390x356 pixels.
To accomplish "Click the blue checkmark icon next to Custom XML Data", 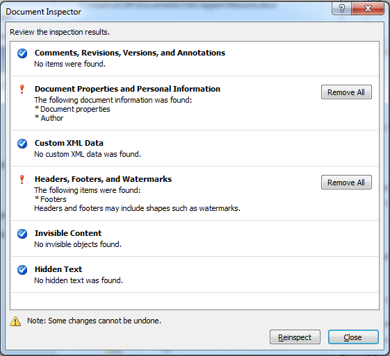I will point(22,144).
